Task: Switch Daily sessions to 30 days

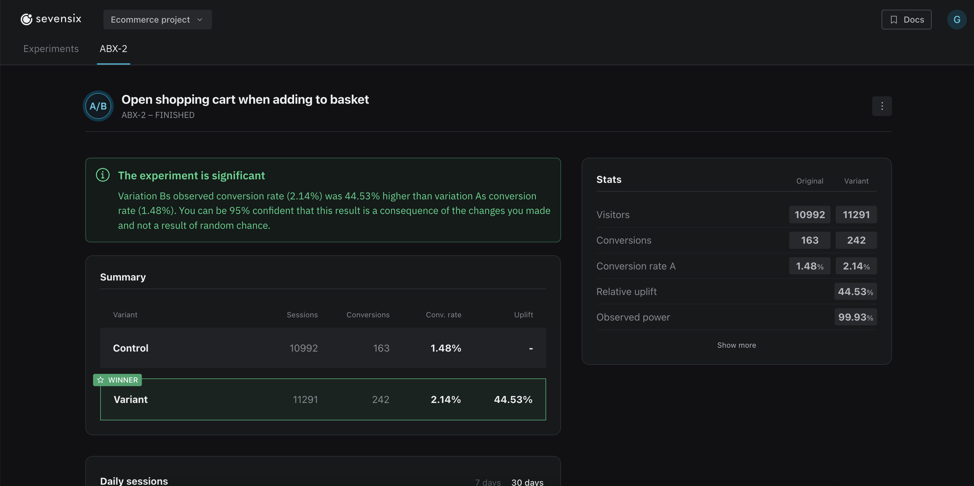Action: point(527,482)
